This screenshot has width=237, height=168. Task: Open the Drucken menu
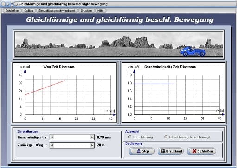(x=86, y=11)
